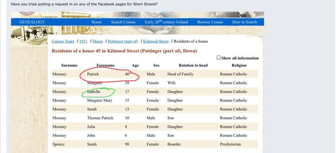This screenshot has height=153, width=336.
Task: Click the Surname column header
Action: [x=69, y=65]
